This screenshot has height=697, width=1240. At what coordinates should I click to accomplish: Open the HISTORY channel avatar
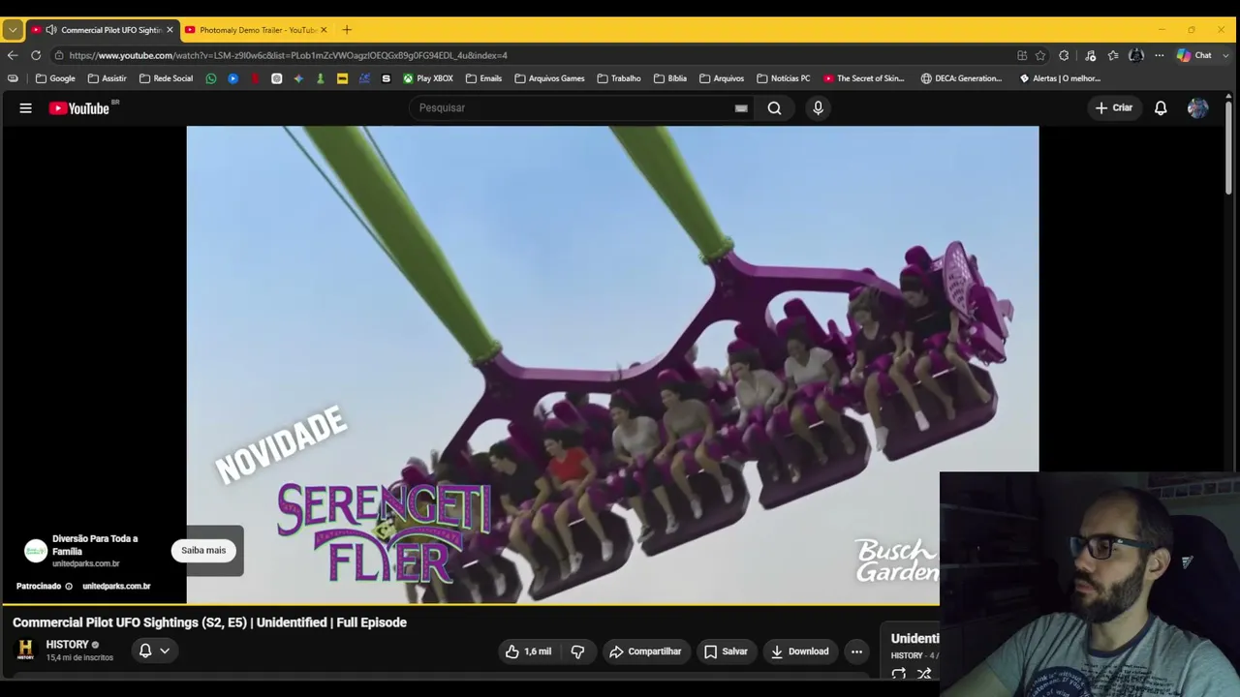pyautogui.click(x=26, y=650)
